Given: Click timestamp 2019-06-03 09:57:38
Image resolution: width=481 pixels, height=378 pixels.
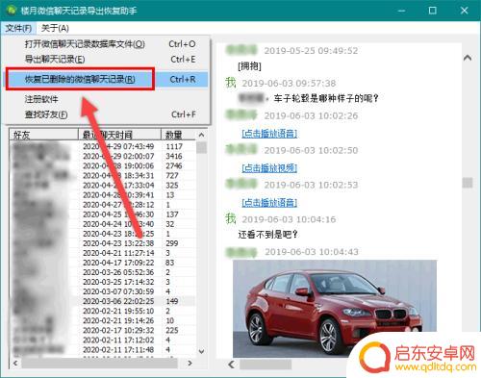Looking at the screenshot, I should [289, 84].
